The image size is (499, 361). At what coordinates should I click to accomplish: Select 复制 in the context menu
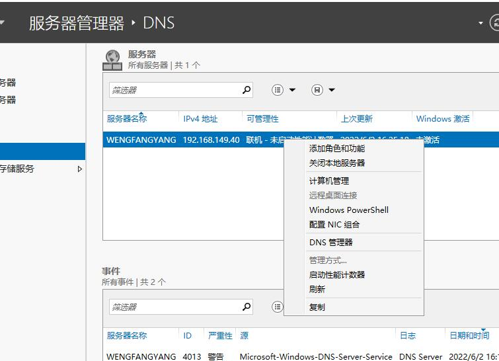[317, 307]
